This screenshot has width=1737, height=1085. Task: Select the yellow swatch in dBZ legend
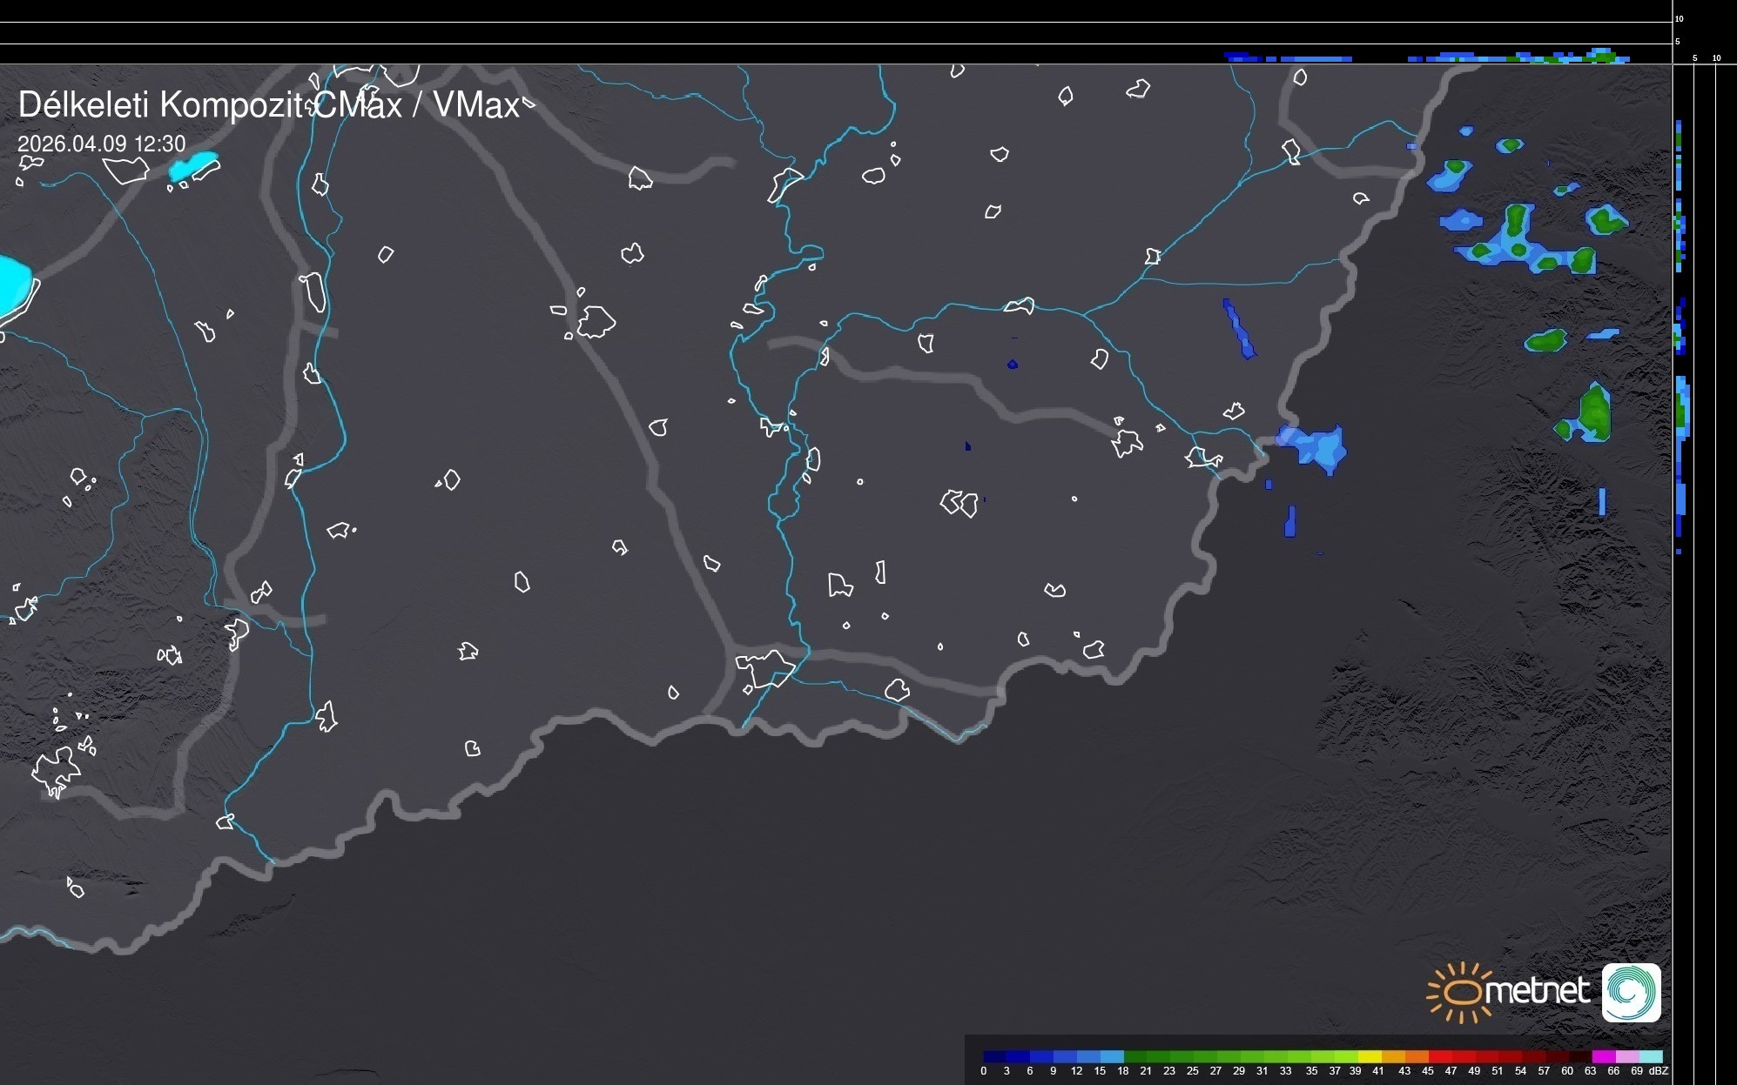1369,1056
